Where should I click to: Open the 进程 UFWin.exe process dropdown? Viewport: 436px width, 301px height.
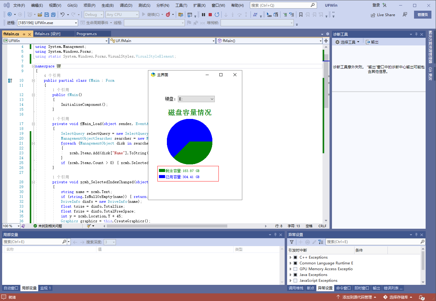(47, 23)
